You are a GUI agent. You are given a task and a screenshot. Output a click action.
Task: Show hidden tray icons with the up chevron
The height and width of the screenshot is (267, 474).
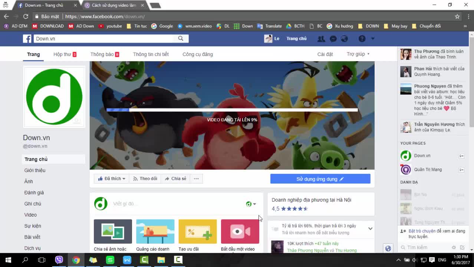(x=399, y=260)
